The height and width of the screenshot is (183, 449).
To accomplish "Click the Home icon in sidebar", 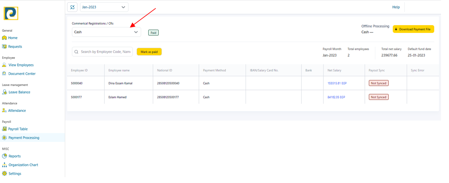I will pos(4,38).
